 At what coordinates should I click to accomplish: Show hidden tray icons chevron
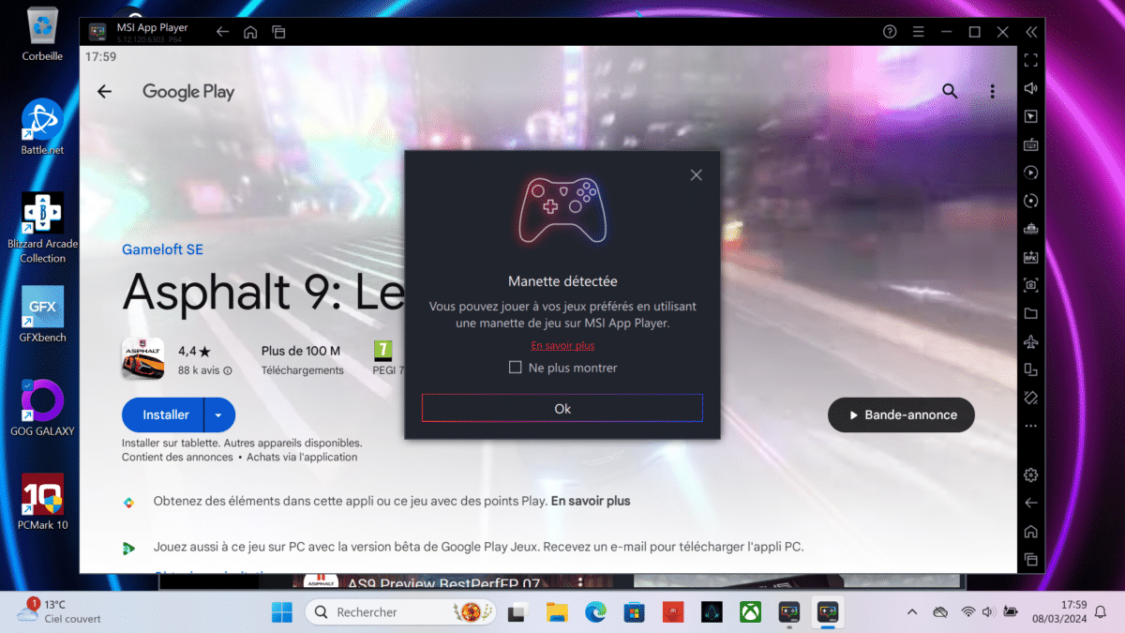coord(912,612)
